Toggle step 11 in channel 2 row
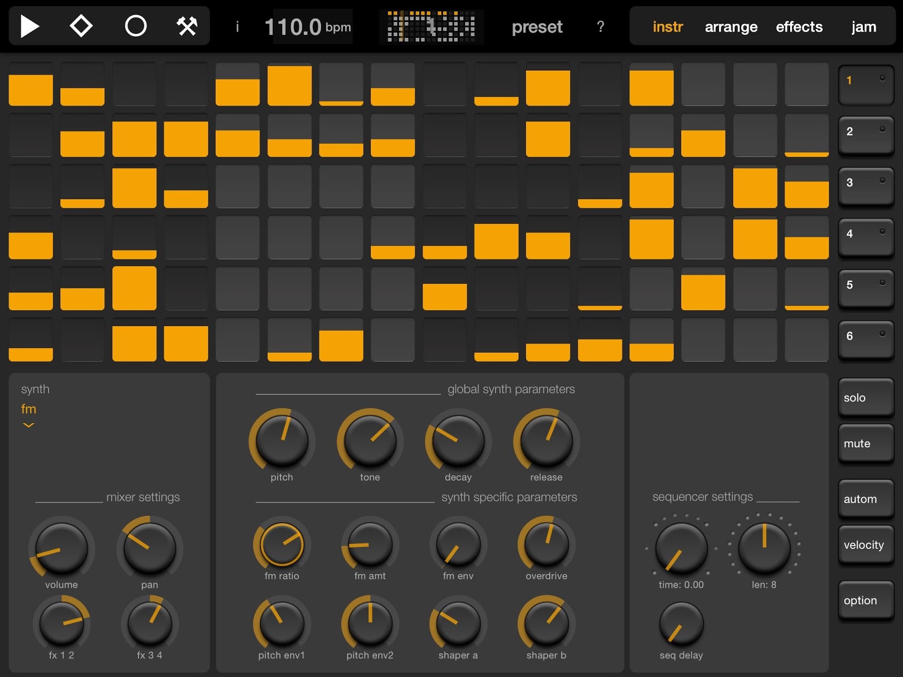Image resolution: width=903 pixels, height=677 pixels. tap(548, 135)
